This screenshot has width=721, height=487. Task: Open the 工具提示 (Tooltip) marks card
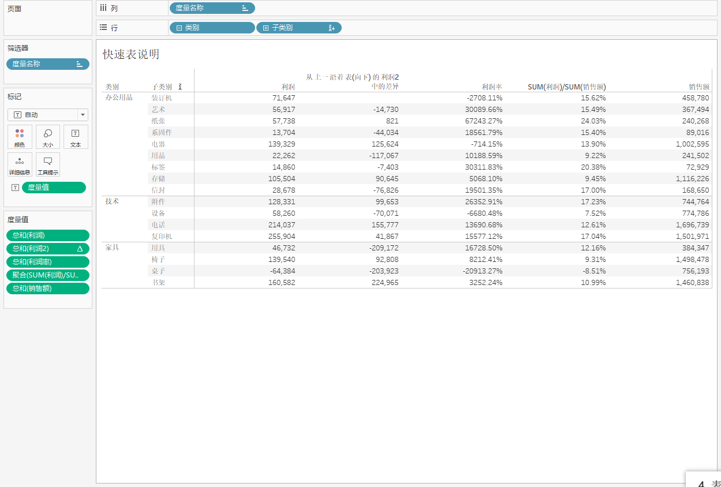pos(48,164)
